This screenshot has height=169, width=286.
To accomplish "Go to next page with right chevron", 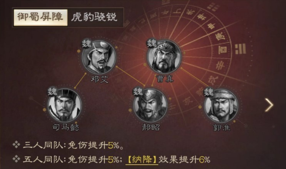I will click(x=269, y=105).
